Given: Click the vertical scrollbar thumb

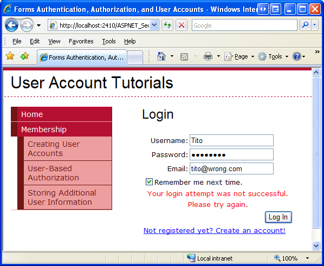Looking at the screenshot, I should pos(316,153).
